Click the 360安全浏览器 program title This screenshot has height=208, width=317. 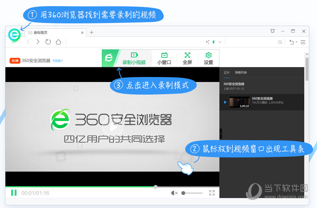point(36,61)
